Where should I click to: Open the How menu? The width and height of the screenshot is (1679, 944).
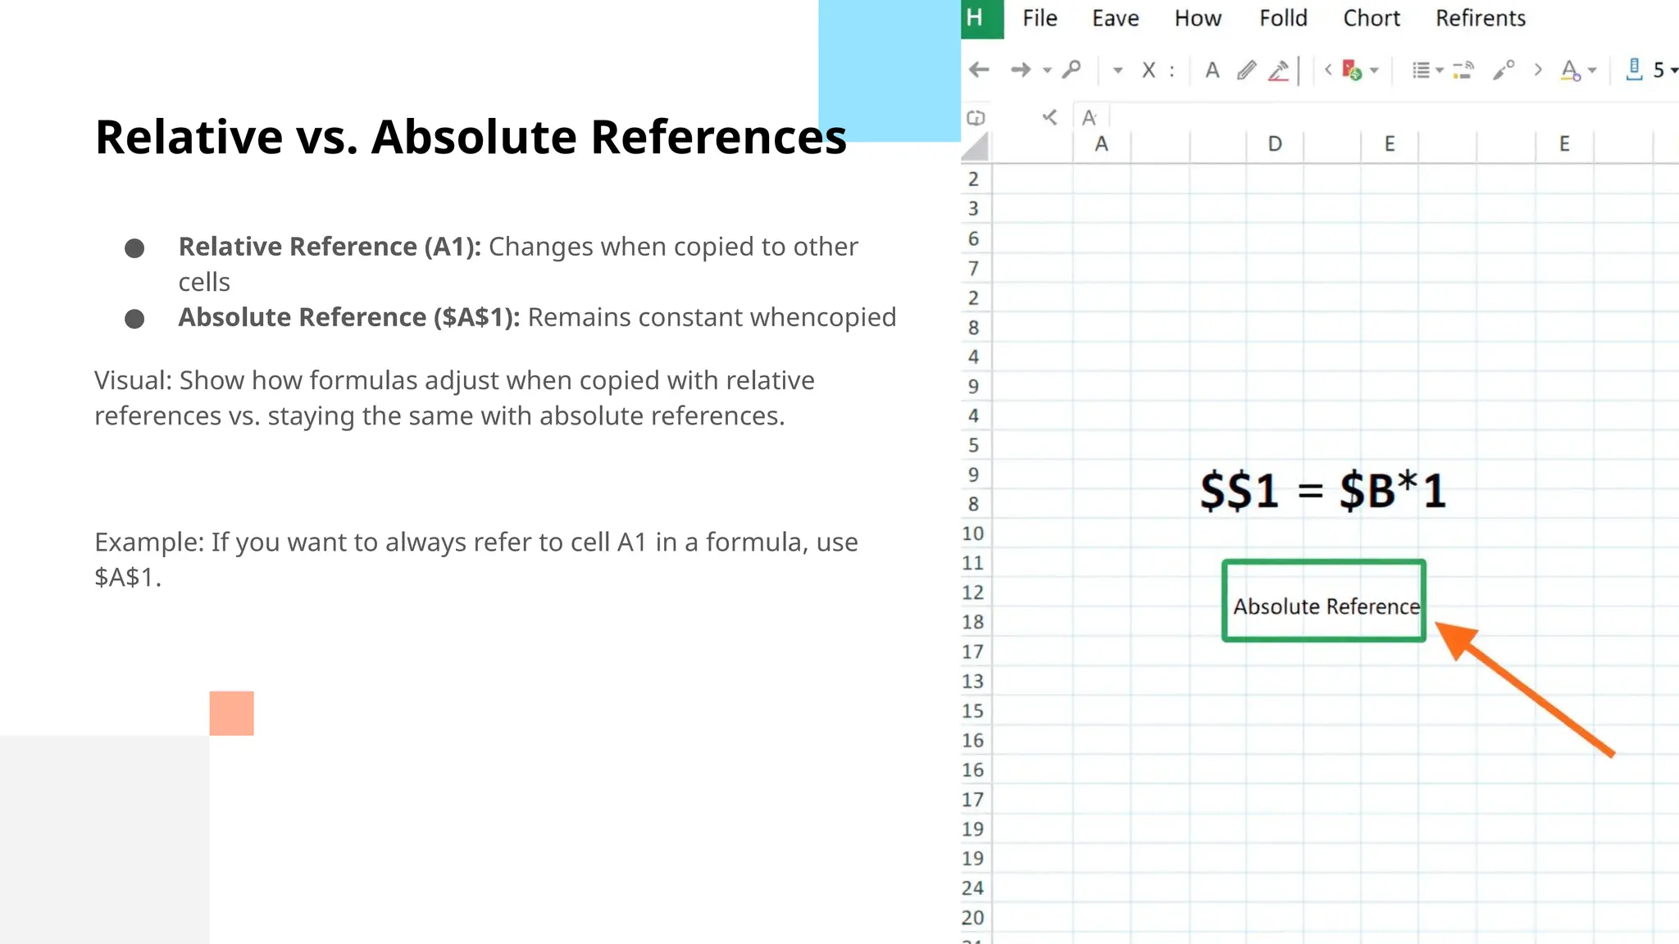pyautogui.click(x=1198, y=18)
